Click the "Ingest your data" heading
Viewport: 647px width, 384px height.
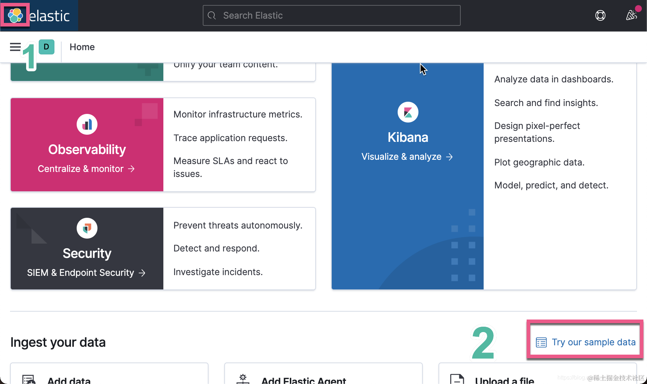click(x=58, y=342)
